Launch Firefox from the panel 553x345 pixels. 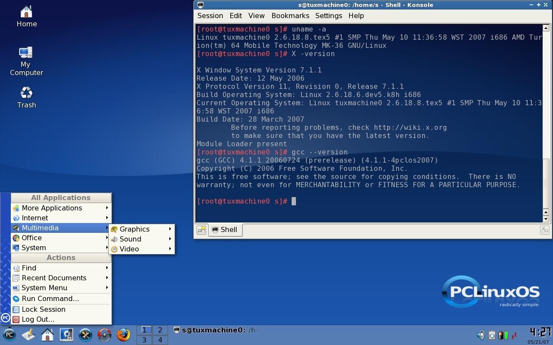point(123,335)
